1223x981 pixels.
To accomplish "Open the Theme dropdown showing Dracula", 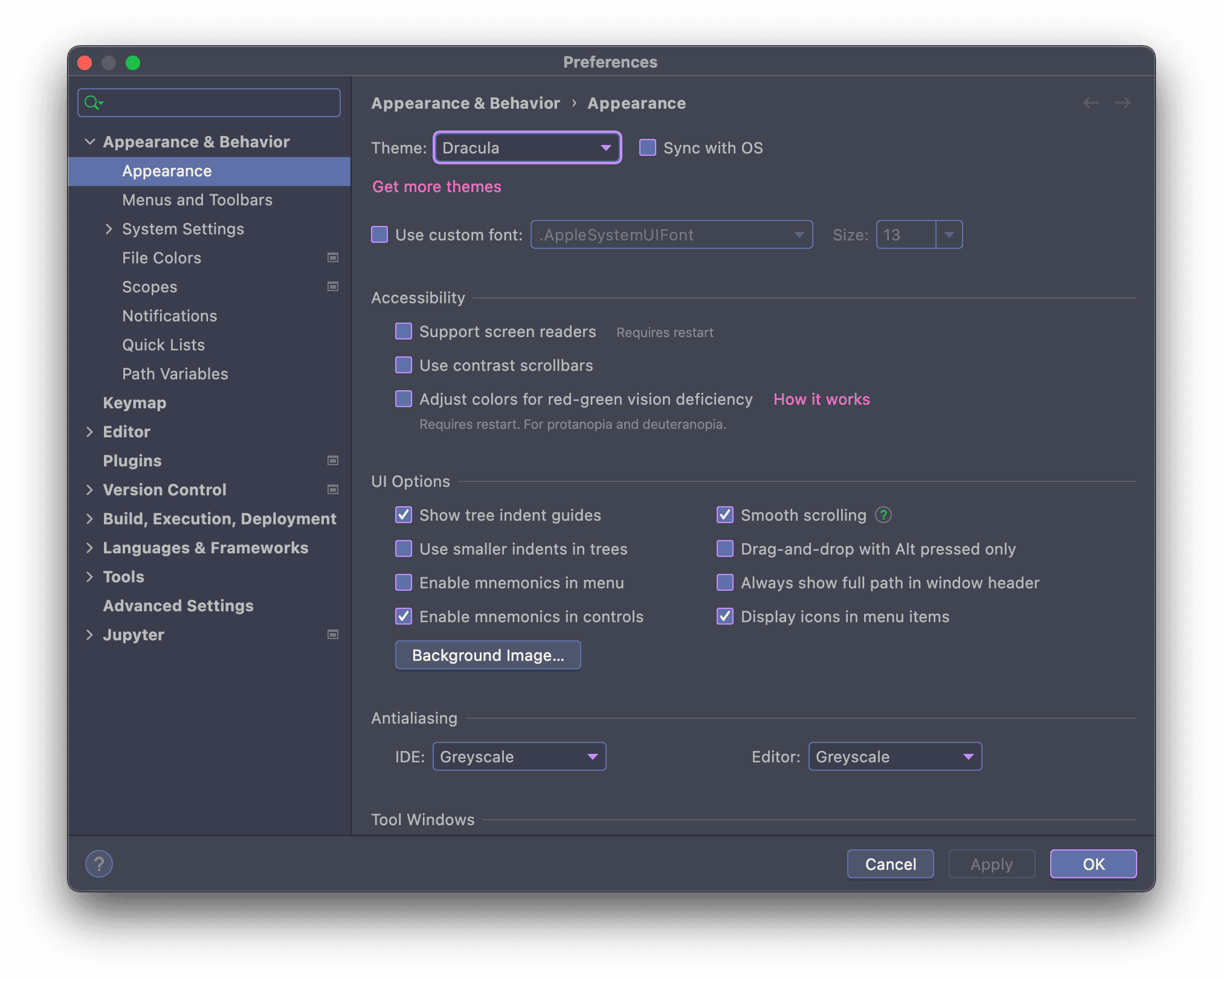I will (527, 148).
